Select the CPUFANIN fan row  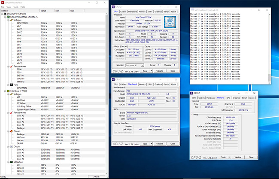tap(53, 88)
